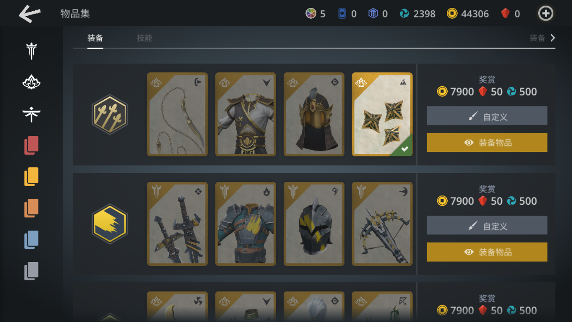The image size is (572, 322).
Task: Expand tabs with the right chevron
Action: coord(553,38)
